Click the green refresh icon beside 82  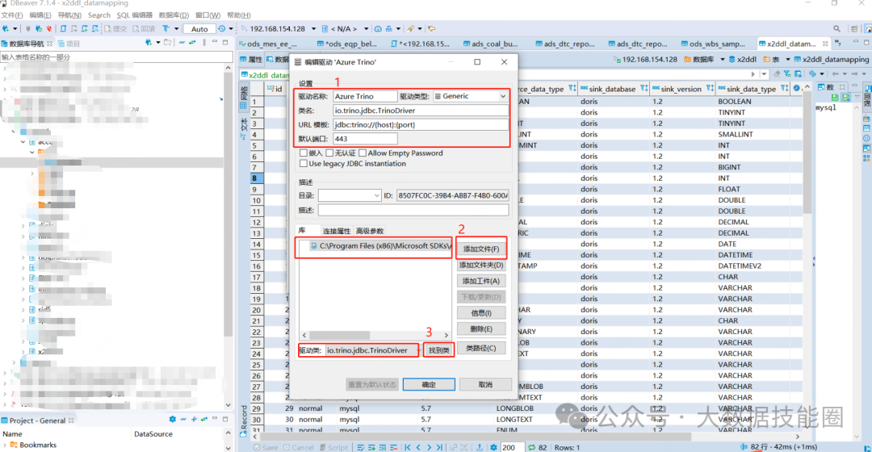click(531, 447)
